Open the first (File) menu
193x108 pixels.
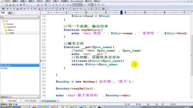pos(7,1)
